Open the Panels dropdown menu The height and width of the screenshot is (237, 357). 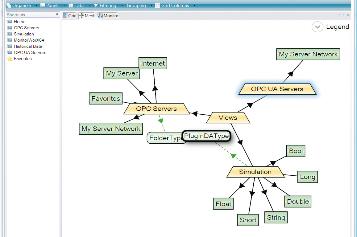pos(53,6)
